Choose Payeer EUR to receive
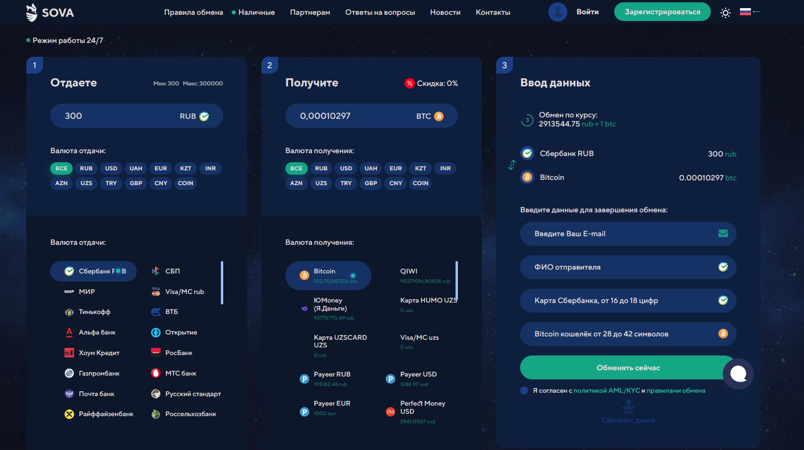Screen dimensions: 804x450 326,408
